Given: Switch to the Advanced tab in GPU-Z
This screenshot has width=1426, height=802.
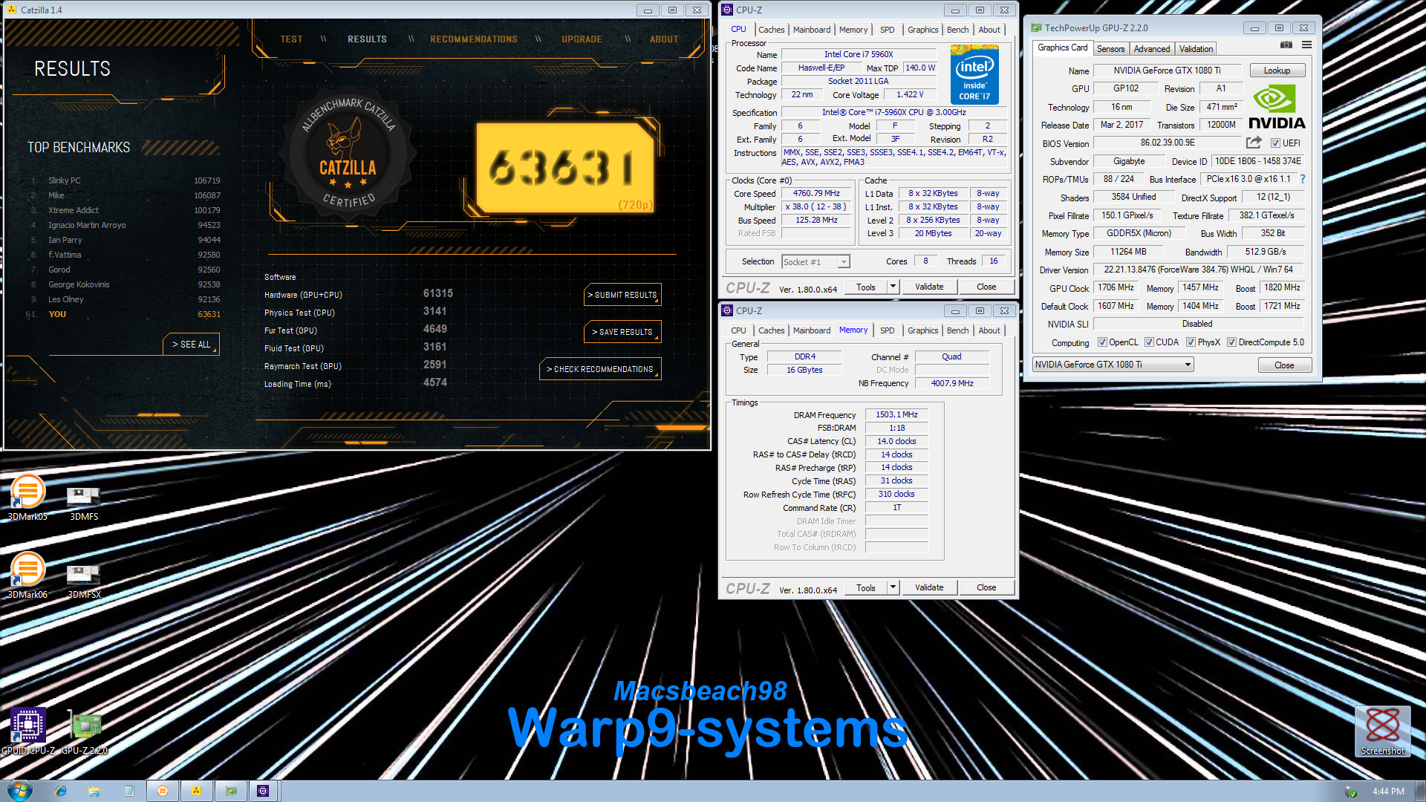Looking at the screenshot, I should [x=1152, y=49].
